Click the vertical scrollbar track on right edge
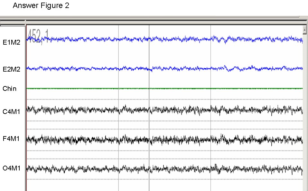 (x=304, y=112)
